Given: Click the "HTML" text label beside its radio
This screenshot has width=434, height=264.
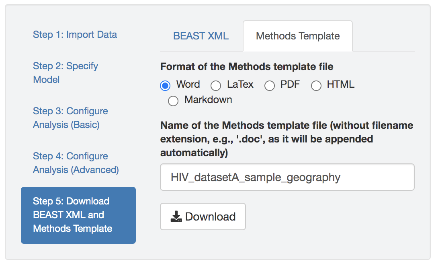Looking at the screenshot, I should point(340,85).
